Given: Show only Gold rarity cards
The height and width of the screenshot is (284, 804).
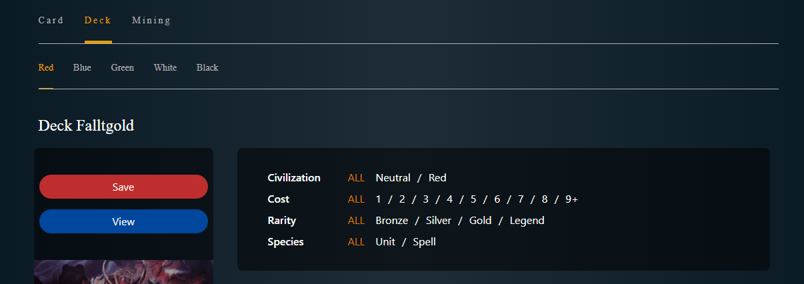Looking at the screenshot, I should click(x=481, y=221).
